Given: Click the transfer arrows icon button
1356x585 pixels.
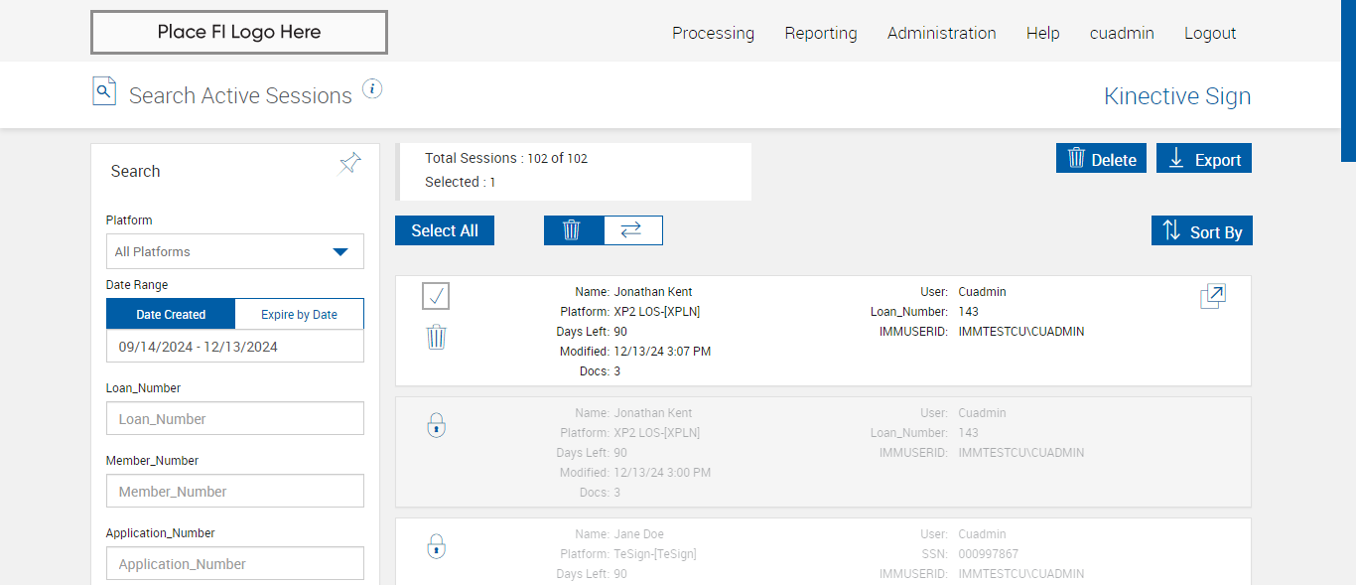Looking at the screenshot, I should pos(632,230).
